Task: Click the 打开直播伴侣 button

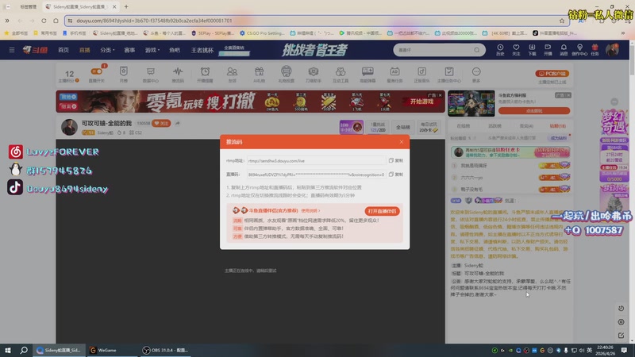Action: (x=382, y=211)
